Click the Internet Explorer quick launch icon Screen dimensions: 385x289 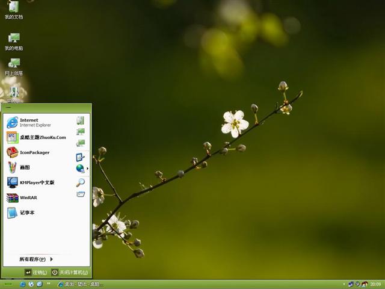pyautogui.click(x=23, y=284)
